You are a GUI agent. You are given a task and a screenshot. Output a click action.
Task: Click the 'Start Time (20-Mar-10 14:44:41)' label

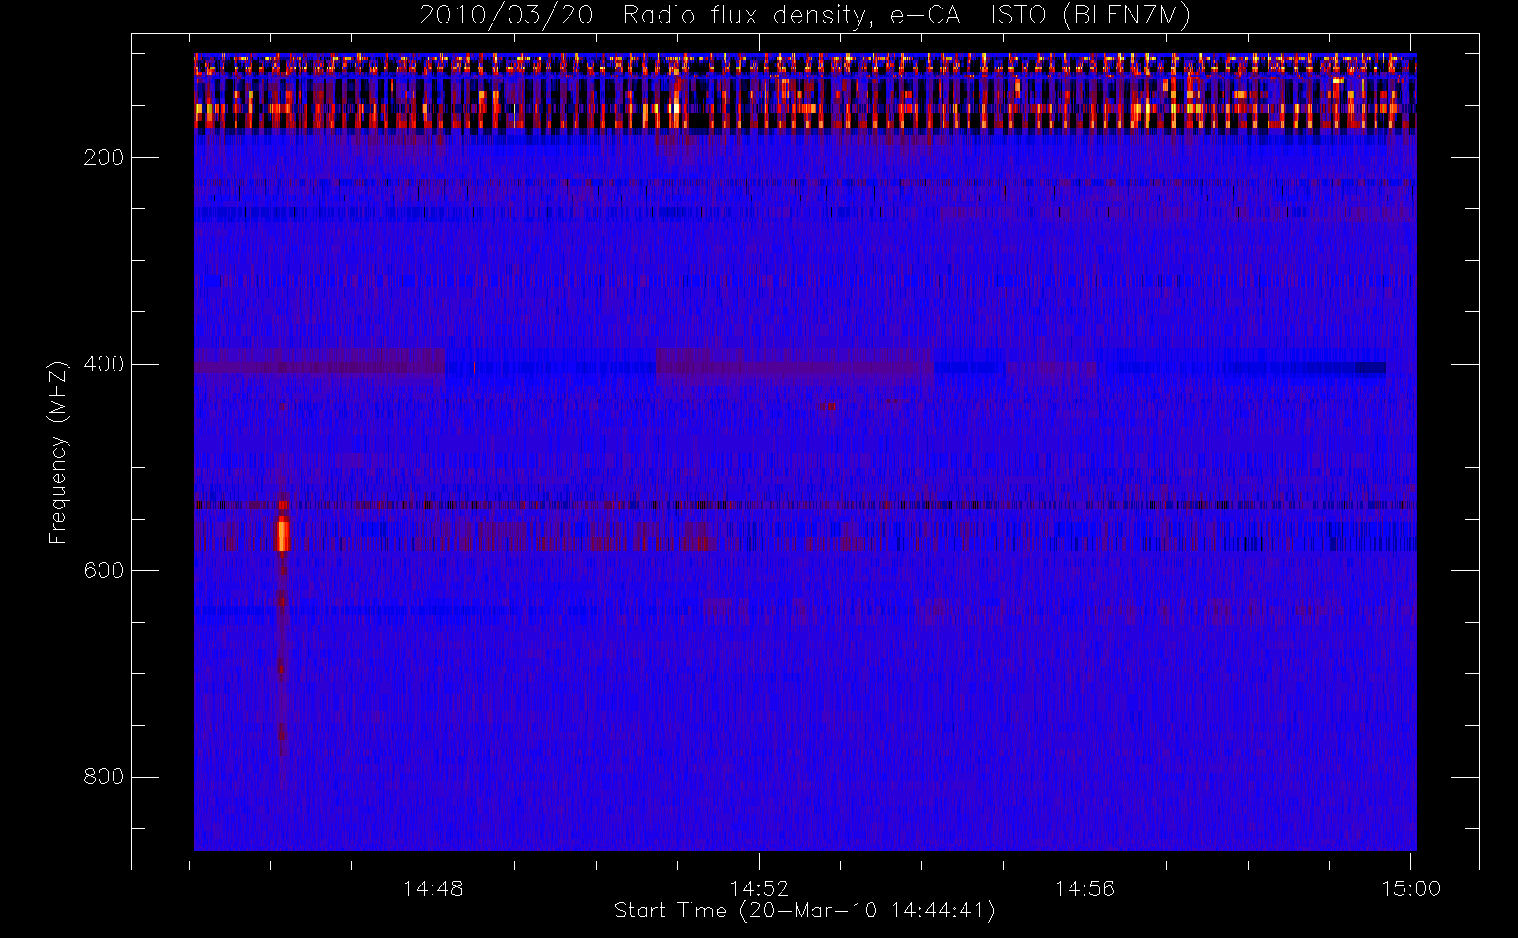(804, 911)
